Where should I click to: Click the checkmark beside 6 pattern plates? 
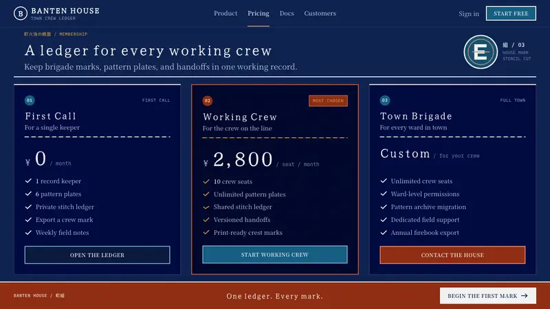28,194
